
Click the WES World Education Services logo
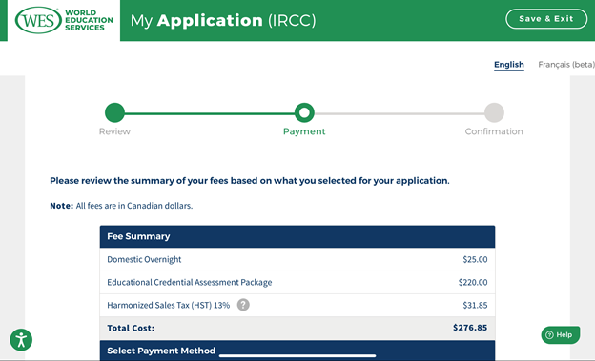(64, 20)
